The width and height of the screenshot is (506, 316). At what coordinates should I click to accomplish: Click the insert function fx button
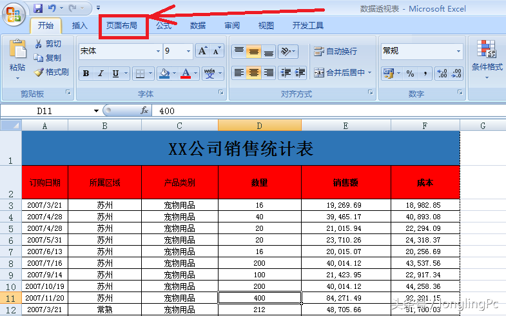click(x=144, y=111)
